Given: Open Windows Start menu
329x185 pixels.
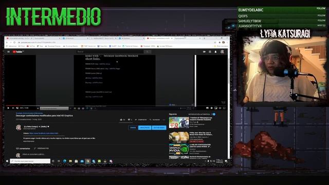Looking at the screenshot, I should [7, 161].
